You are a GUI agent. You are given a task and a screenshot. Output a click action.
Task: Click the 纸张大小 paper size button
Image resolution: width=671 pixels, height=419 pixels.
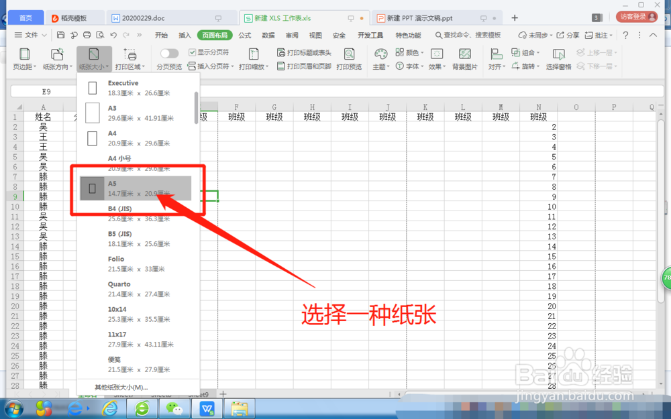94,59
